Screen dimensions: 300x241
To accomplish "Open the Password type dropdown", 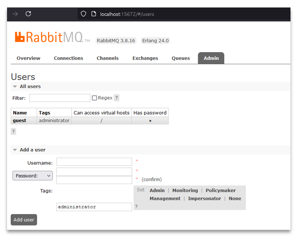I will pos(33,176).
